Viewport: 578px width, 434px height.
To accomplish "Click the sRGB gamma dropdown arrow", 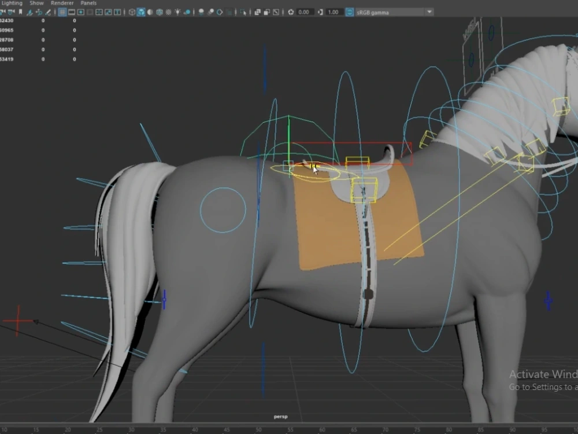I will 429,12.
